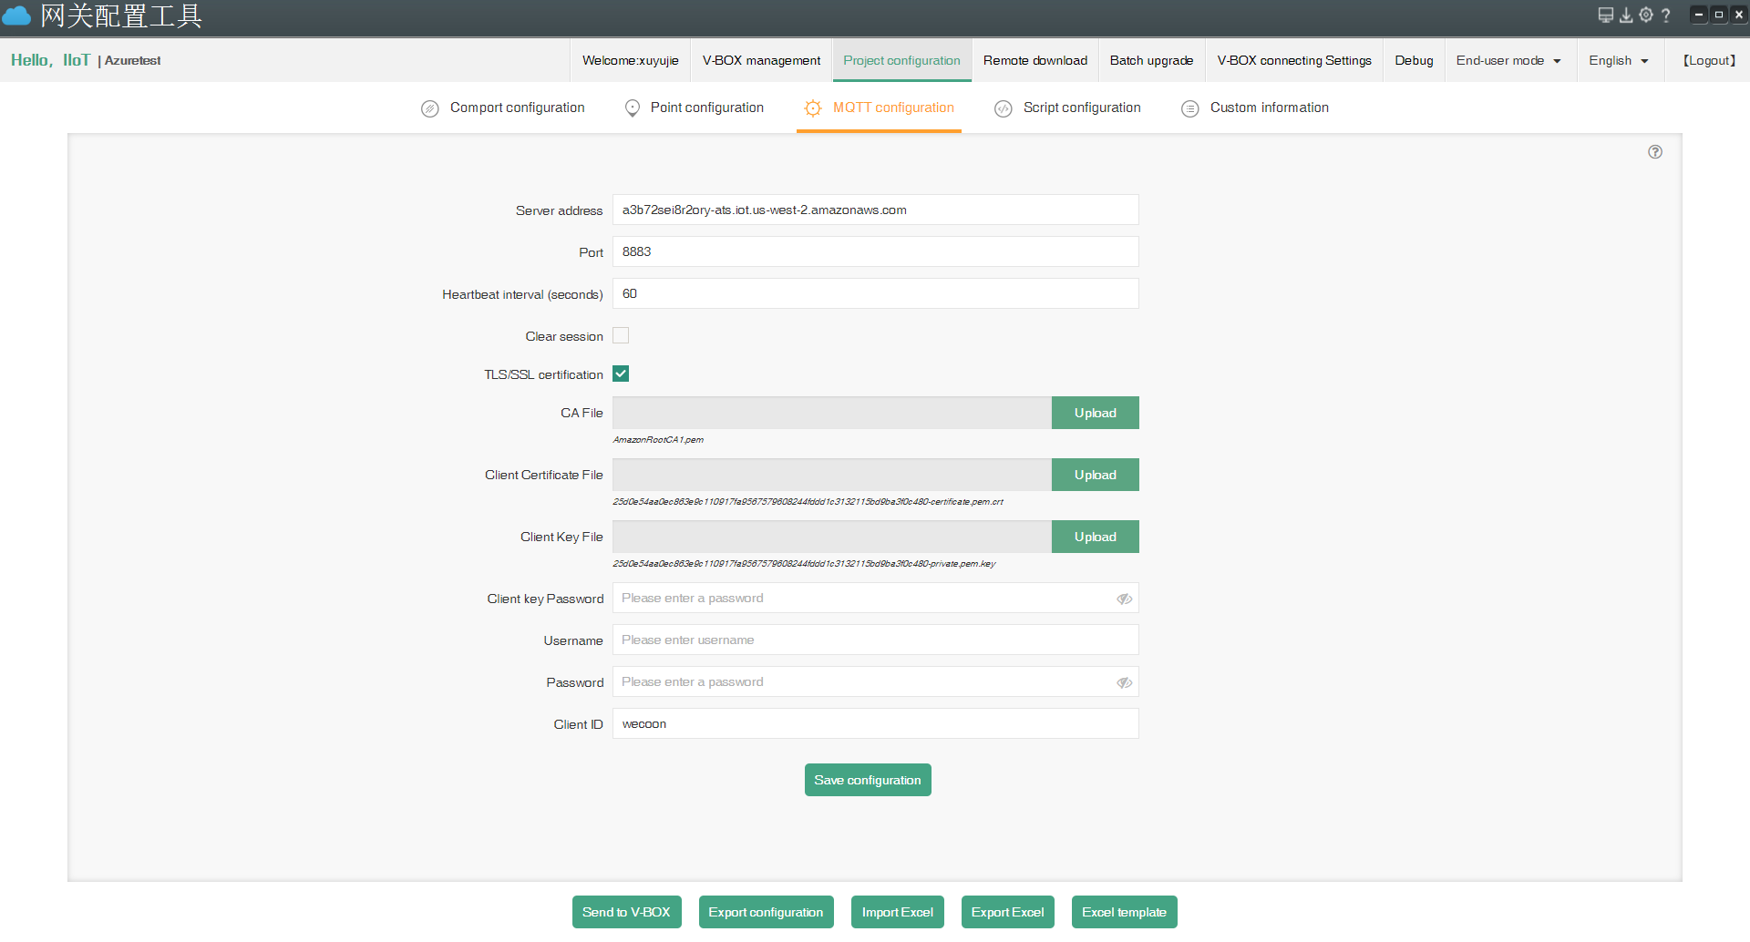Click the Send to V-BOX button
The width and height of the screenshot is (1750, 942).
pyautogui.click(x=626, y=912)
